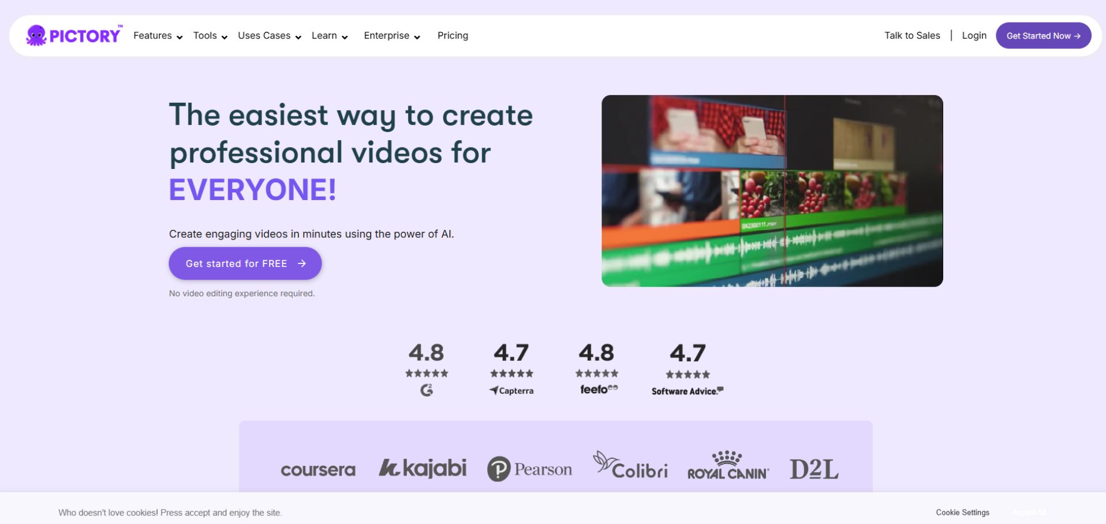Click the G2 rating logo
The width and height of the screenshot is (1106, 524).
(427, 391)
